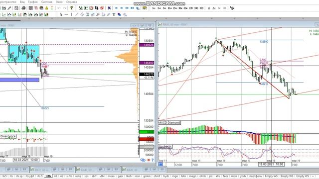The height and width of the screenshot is (179, 319).
Task: Click the Stochastic indicator label
Action: (x=165, y=147)
